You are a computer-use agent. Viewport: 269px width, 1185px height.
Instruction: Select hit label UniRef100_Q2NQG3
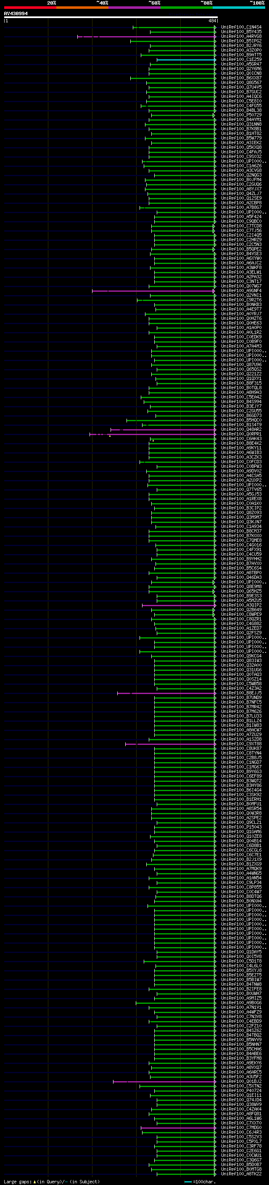pyautogui.click(x=241, y=175)
